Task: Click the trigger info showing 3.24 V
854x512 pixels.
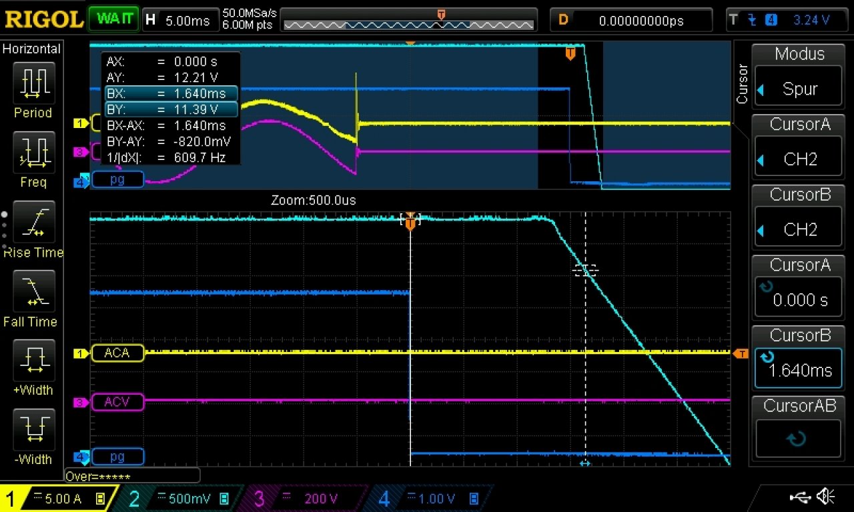Action: coord(787,20)
